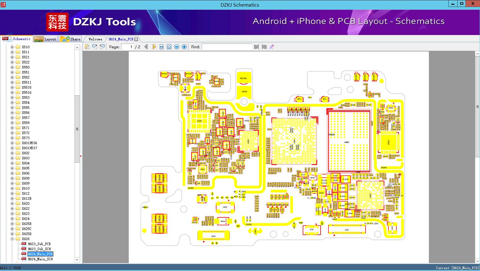Fit page to width icon
Screen dimensions: 480x271
tap(162, 47)
